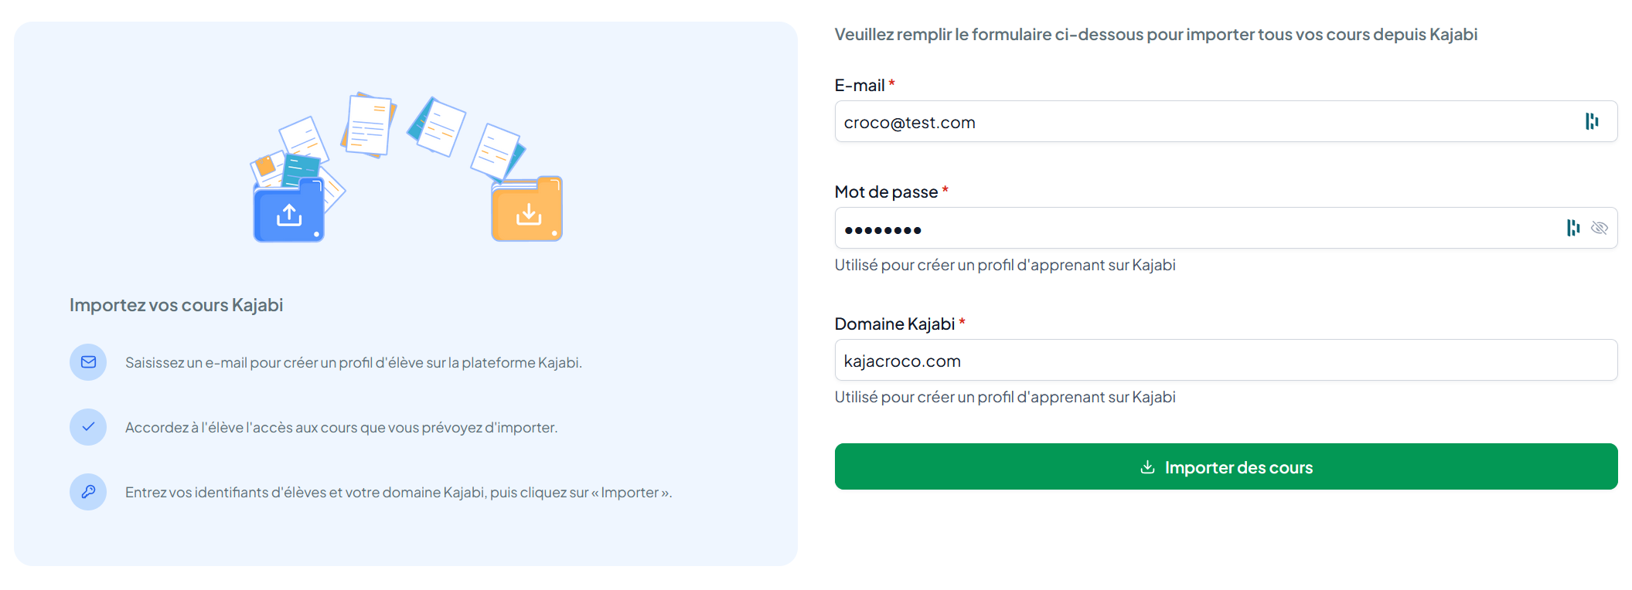1632x590 pixels.
Task: Click the Domaine Kajabi label
Action: 894,324
